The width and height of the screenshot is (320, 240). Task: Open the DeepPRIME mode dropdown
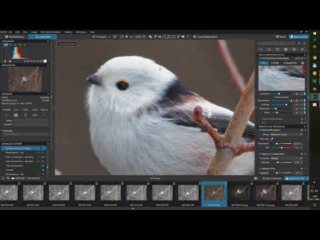coord(291,63)
